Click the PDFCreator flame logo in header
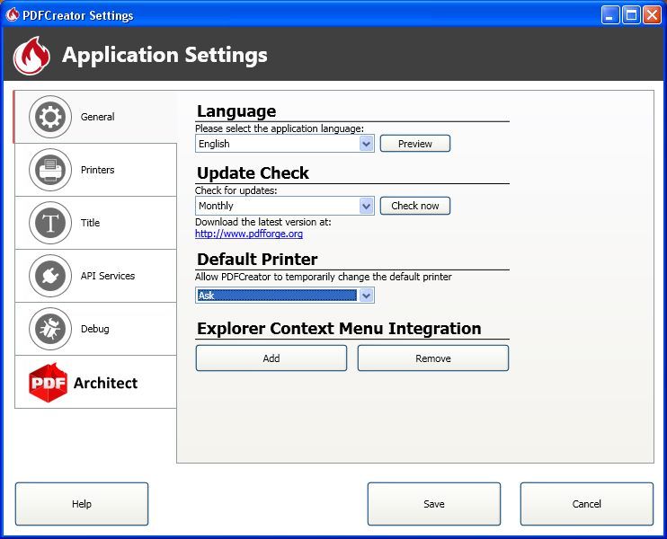The width and height of the screenshot is (667, 539). (x=31, y=56)
